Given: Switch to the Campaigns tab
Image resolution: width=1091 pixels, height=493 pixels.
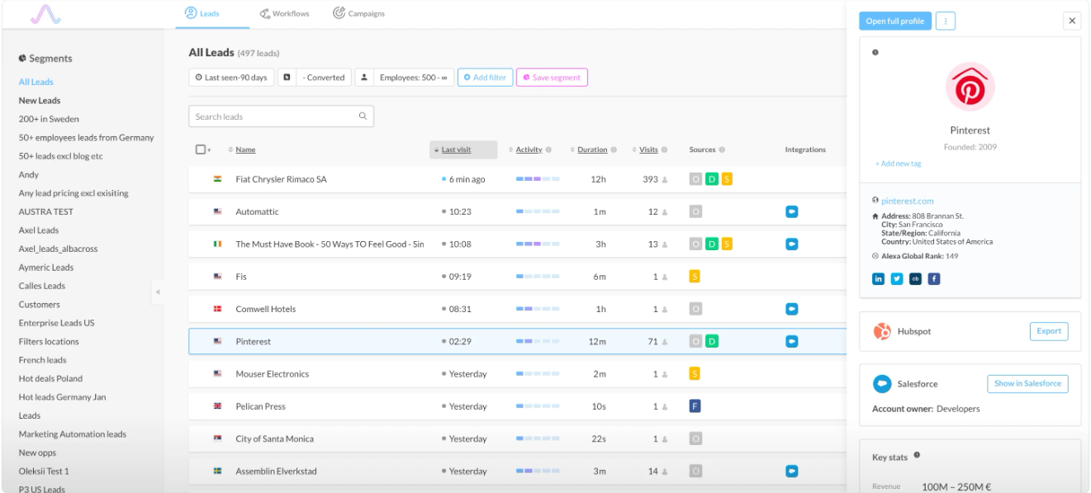Looking at the screenshot, I should 358,14.
